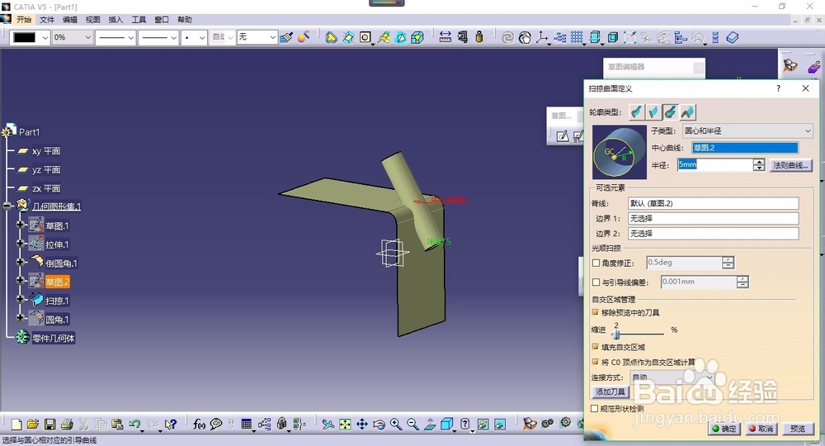The width and height of the screenshot is (825, 446).
Task: Open the 插入 menu
Action: click(x=115, y=20)
